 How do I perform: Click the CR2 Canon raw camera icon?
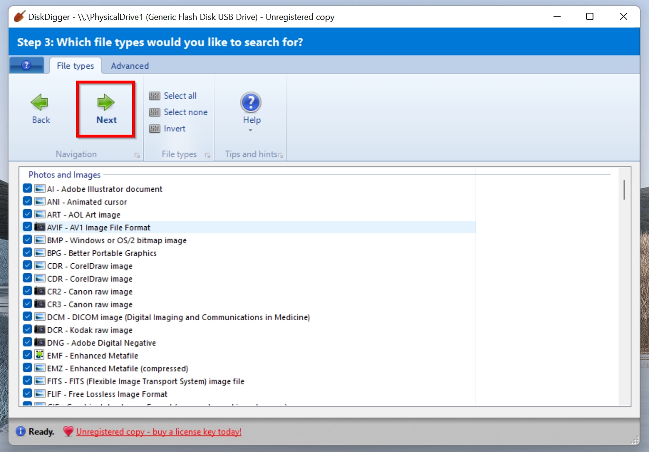pyautogui.click(x=40, y=291)
